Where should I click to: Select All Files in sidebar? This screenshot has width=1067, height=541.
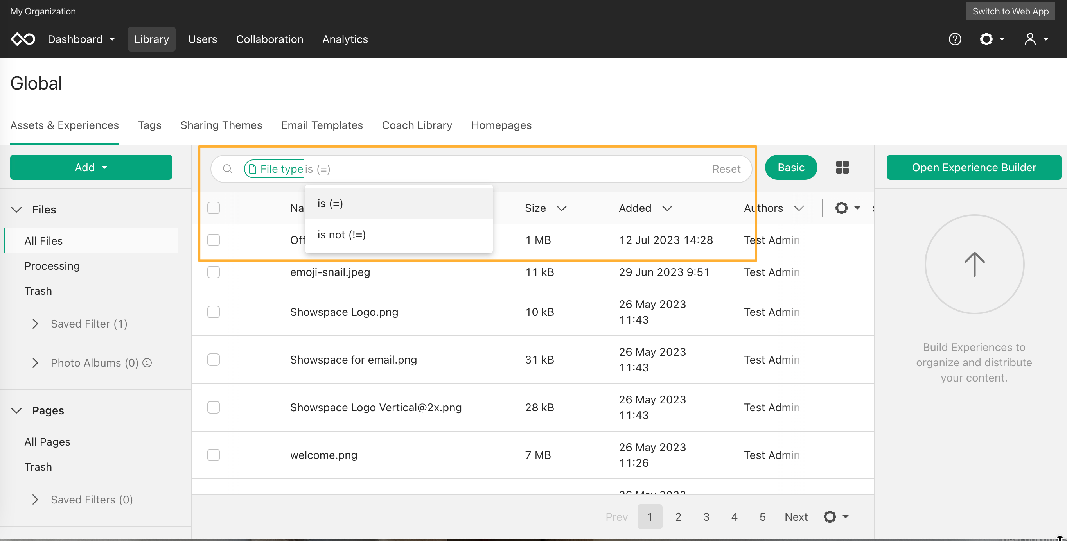[x=91, y=240]
